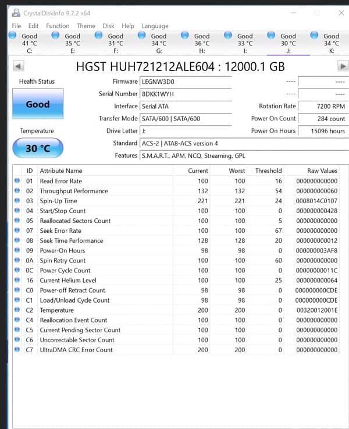Click the Transfer Mode field SATA/600

(x=186, y=119)
